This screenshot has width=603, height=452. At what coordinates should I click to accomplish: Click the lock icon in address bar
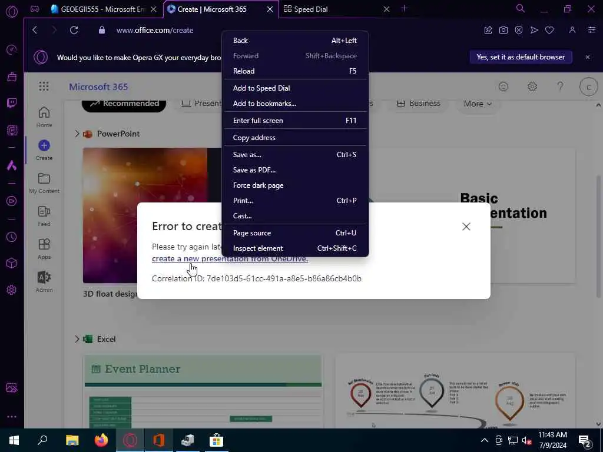(x=101, y=30)
